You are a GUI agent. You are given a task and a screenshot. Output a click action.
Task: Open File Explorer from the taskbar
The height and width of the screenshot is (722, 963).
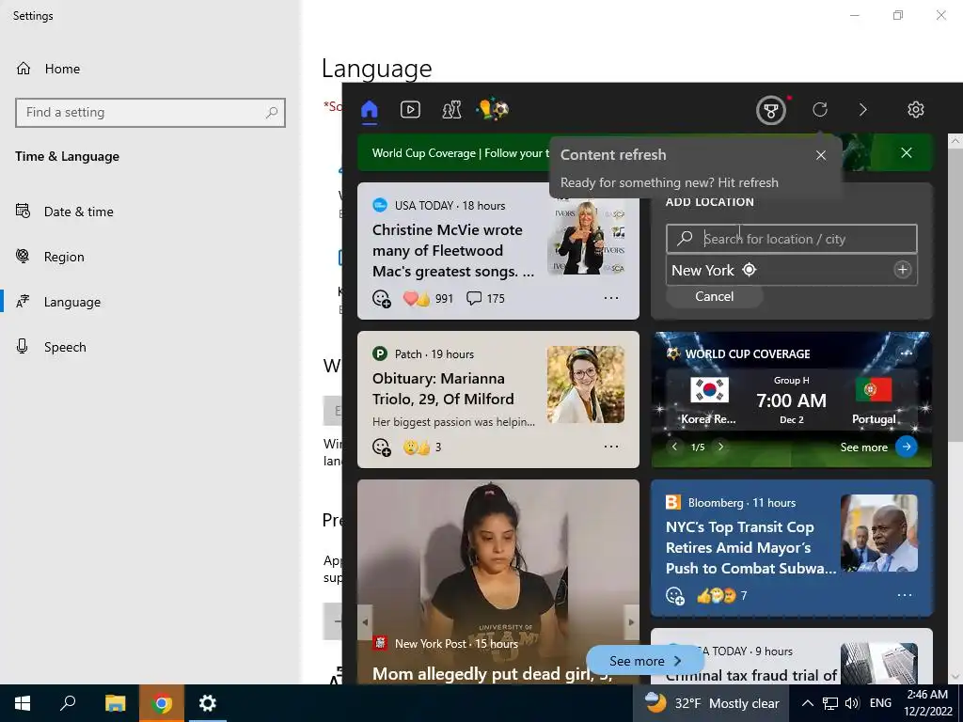click(115, 703)
